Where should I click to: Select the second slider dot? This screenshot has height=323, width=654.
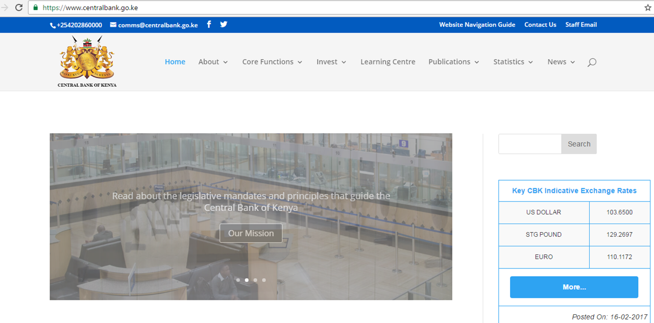(x=247, y=280)
